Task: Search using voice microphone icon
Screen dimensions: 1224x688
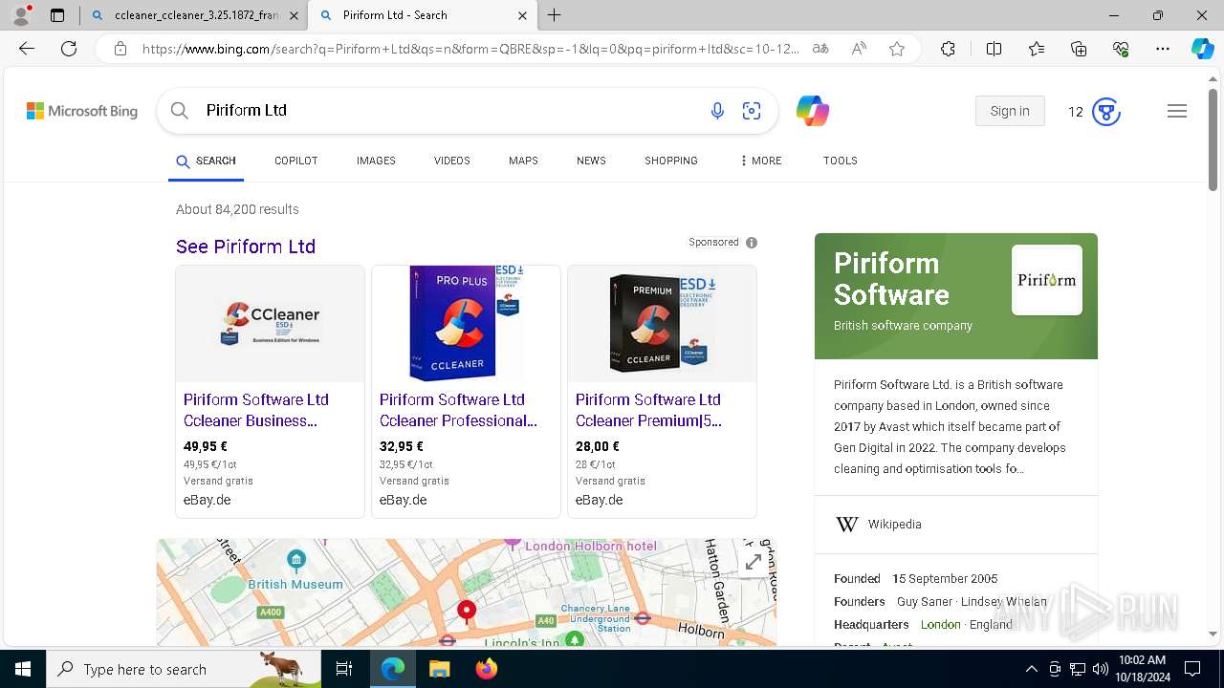Action: [717, 111]
